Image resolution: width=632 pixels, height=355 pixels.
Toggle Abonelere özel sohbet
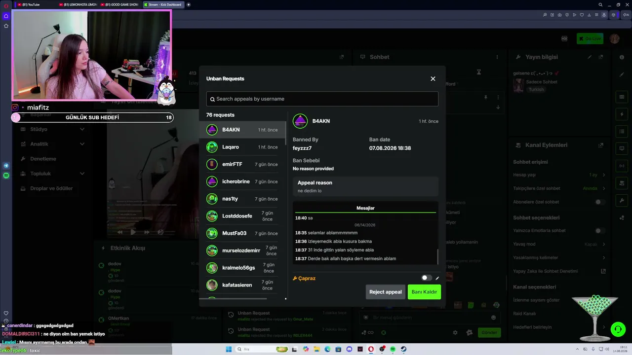click(x=600, y=202)
